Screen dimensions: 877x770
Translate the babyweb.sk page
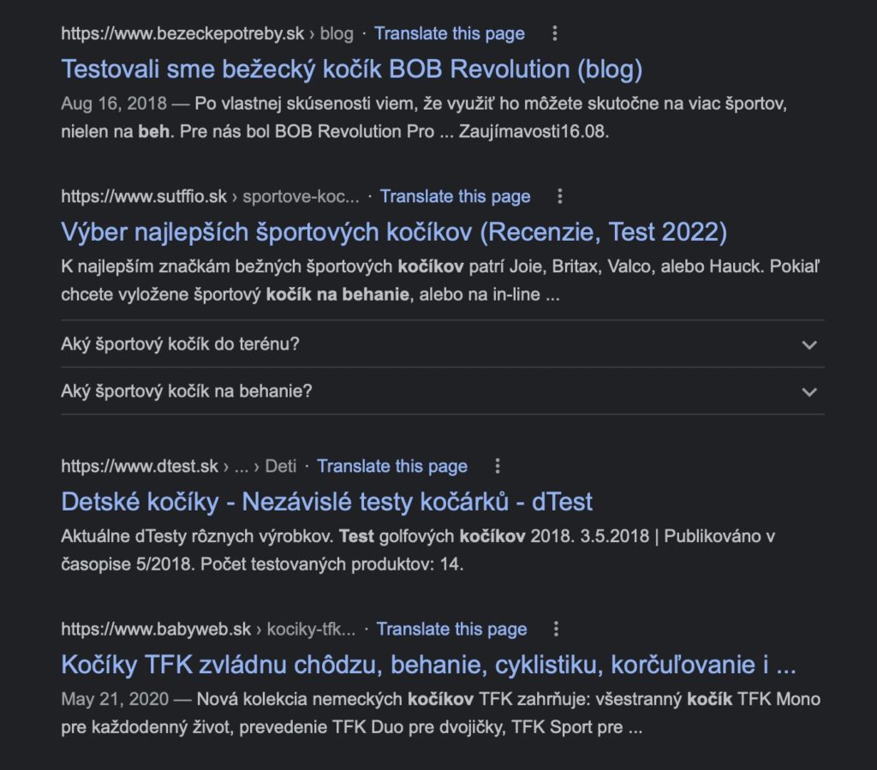click(x=451, y=629)
